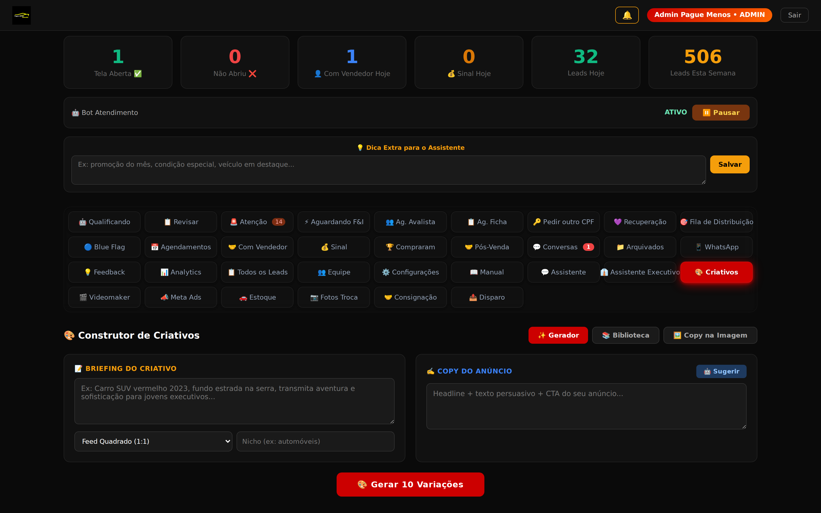Click the Admin Pague Menos badge
This screenshot has width=821, height=513.
click(x=709, y=15)
